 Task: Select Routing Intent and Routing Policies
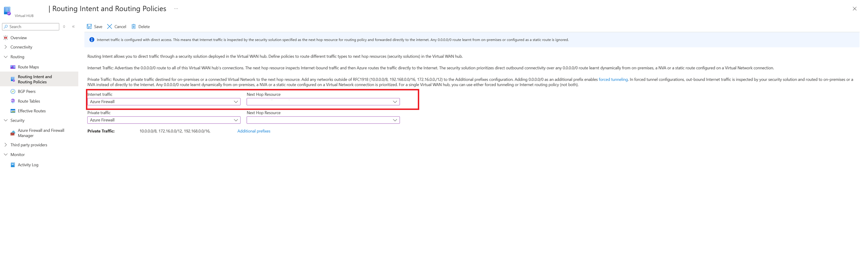click(35, 79)
